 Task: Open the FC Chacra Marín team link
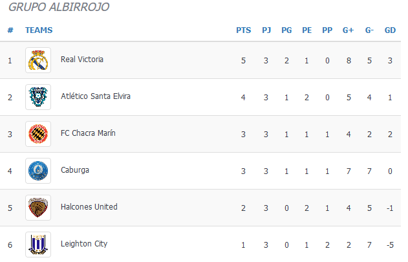coord(88,133)
